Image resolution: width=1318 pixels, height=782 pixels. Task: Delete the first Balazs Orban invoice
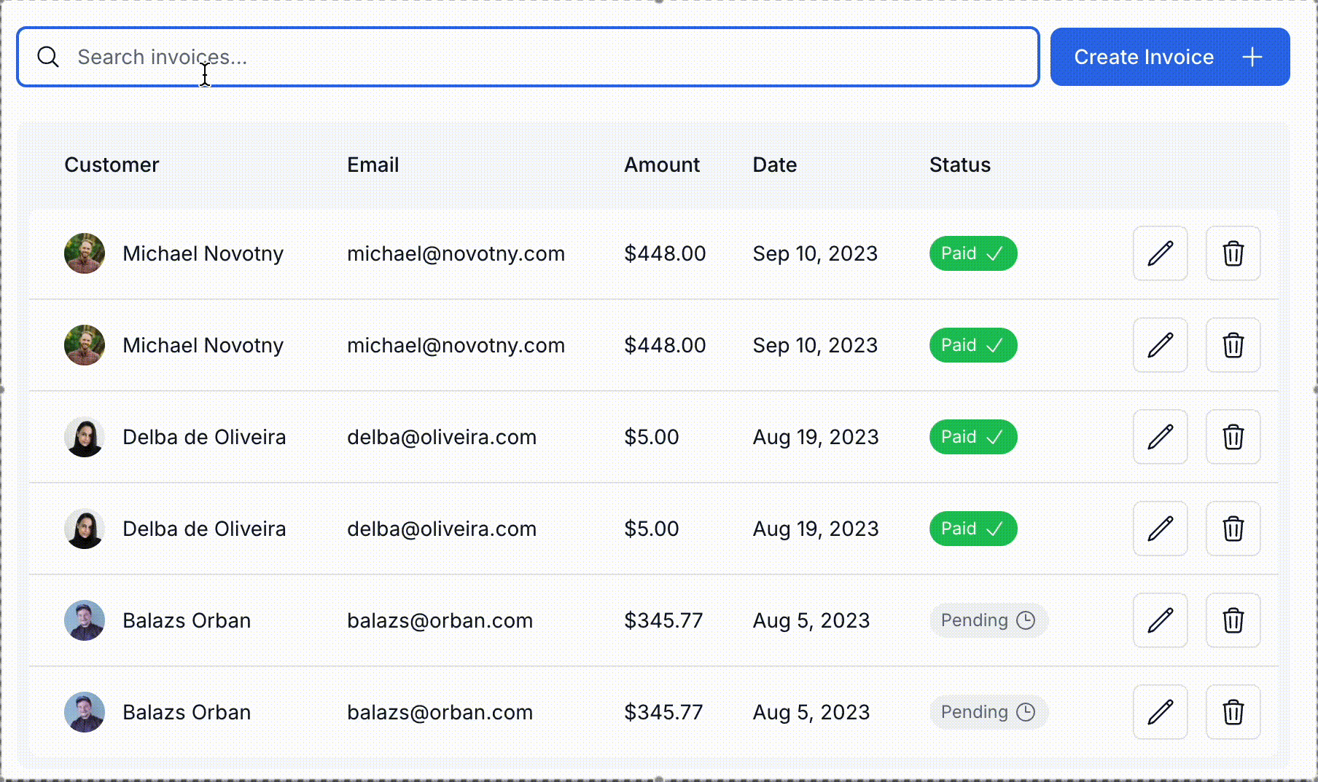point(1233,620)
